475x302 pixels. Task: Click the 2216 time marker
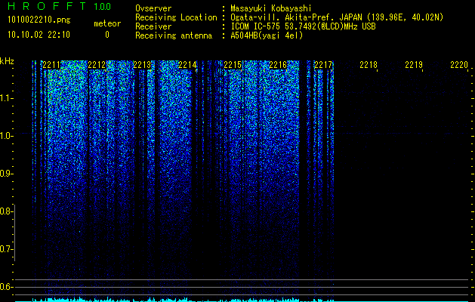tap(278, 64)
